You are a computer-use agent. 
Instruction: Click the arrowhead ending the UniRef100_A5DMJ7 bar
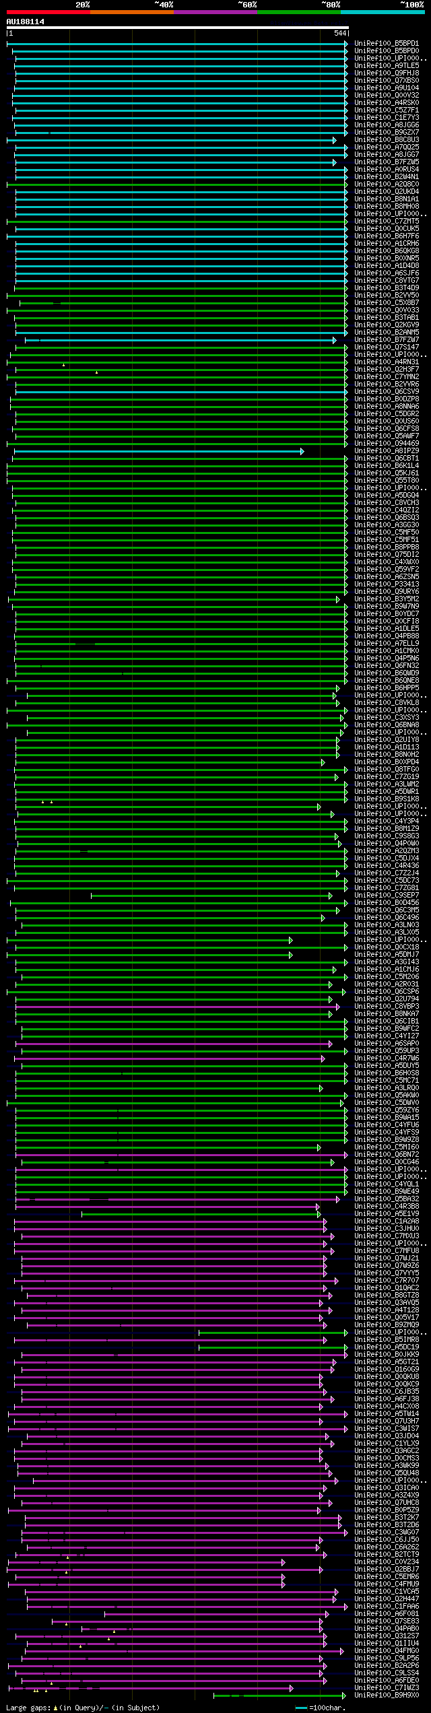291,955
